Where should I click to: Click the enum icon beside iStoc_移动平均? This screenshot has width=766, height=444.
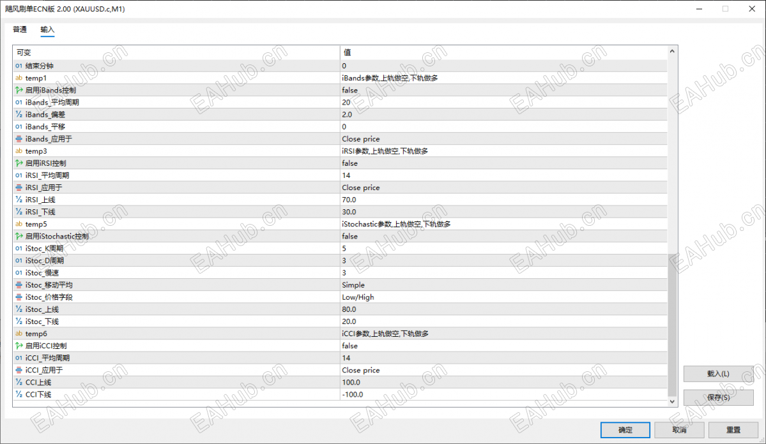19,285
